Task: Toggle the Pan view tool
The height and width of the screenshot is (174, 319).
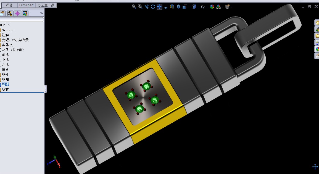Action: [x=159, y=7]
